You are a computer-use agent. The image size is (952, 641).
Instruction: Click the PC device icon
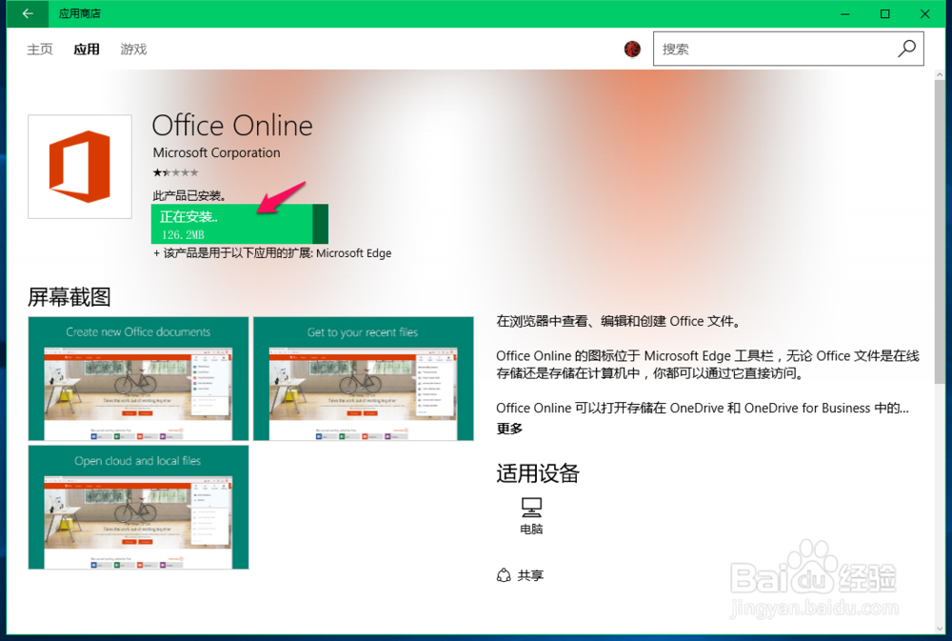coord(531,507)
